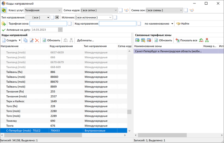Click the Внутризоновые type cell

(100, 131)
